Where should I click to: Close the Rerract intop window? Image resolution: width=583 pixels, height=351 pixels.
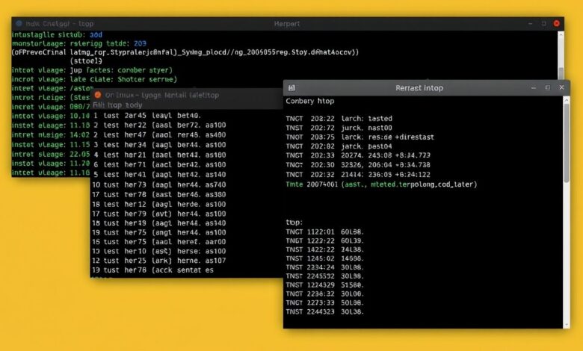[x=561, y=87]
